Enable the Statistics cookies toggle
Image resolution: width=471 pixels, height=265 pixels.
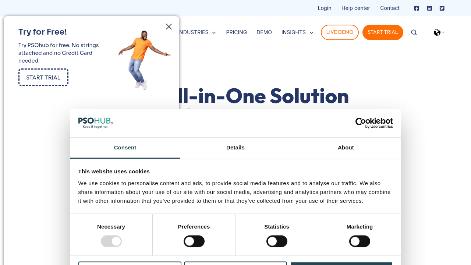(277, 241)
